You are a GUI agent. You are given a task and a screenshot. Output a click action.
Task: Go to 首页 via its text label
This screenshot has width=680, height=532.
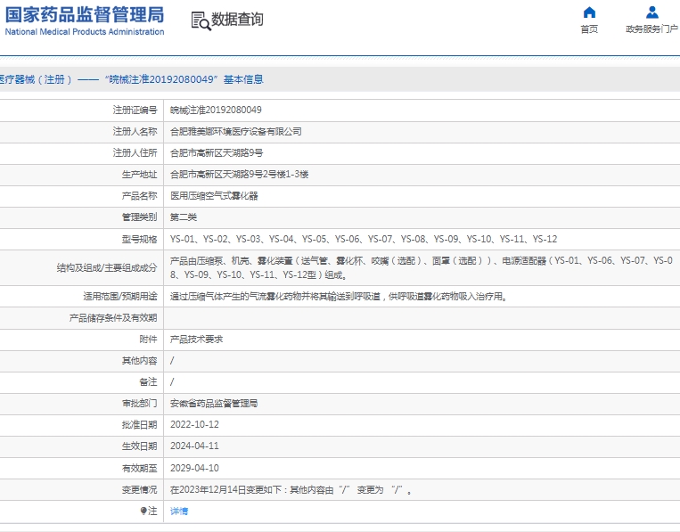coord(589,29)
